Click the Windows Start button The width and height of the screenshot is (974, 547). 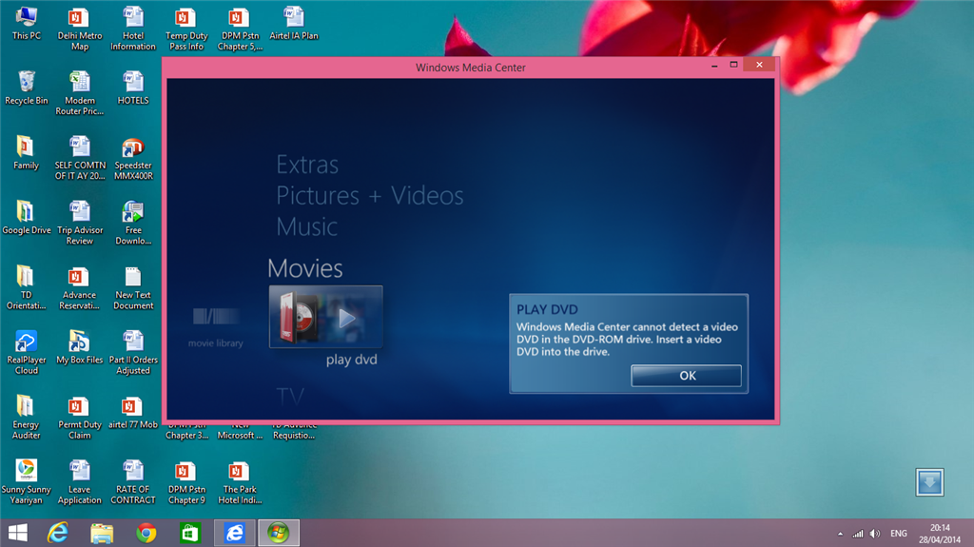(18, 533)
